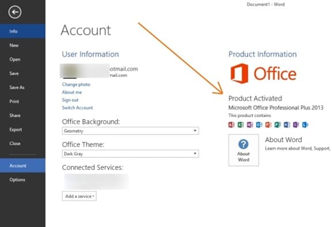Click the About me link
Screen dimensions: 332x227
(x=72, y=93)
